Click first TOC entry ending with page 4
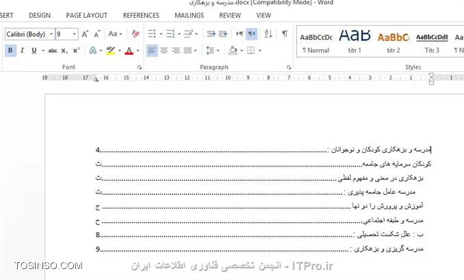This screenshot has height=280, width=464. pyautogui.click(x=263, y=150)
